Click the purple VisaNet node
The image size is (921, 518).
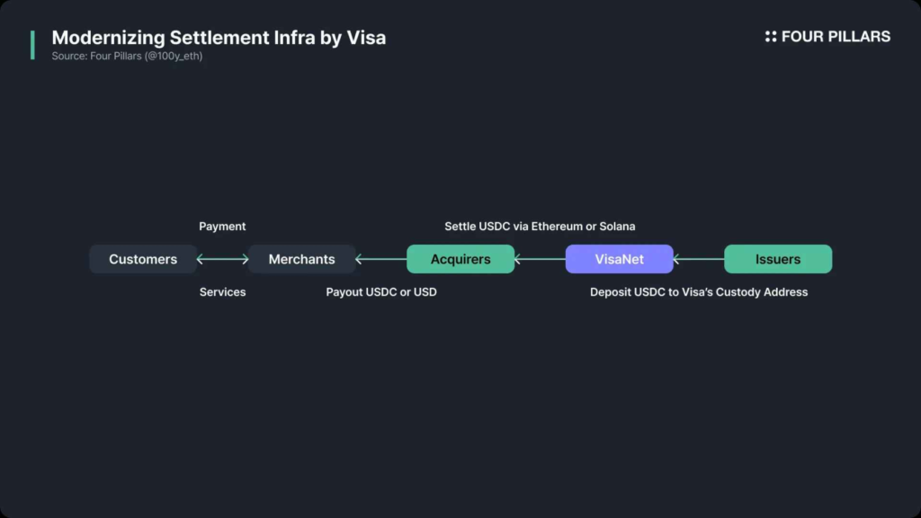point(620,259)
